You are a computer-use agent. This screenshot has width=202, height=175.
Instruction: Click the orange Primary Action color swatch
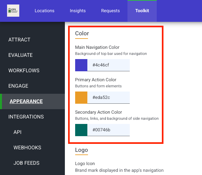81,98
